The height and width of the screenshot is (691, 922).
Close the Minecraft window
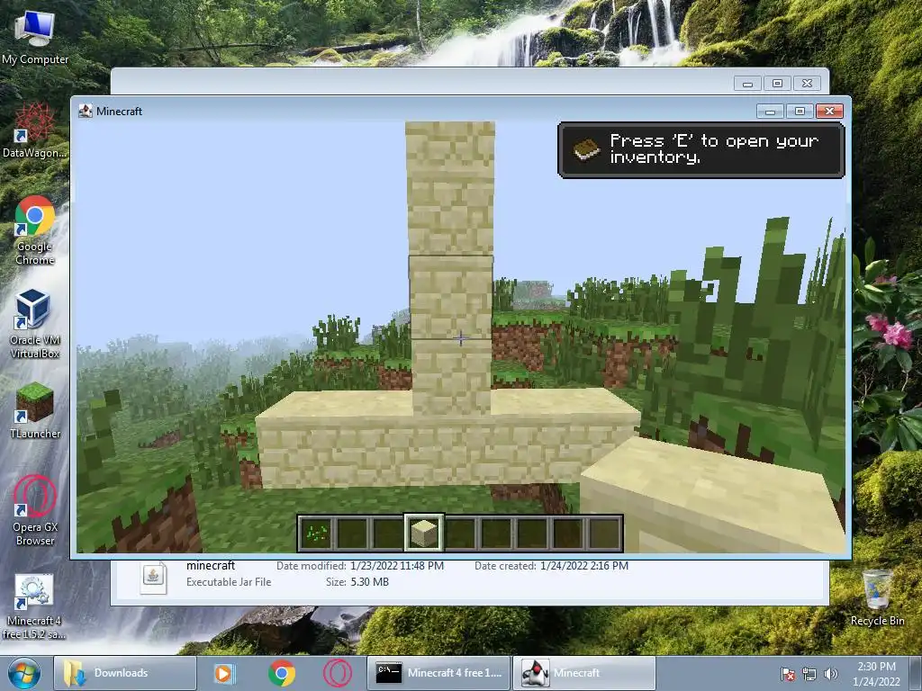[x=829, y=111]
